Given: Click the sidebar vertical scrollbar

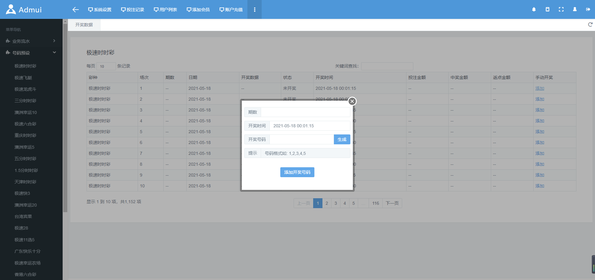Looking at the screenshot, I should click(x=65, y=118).
